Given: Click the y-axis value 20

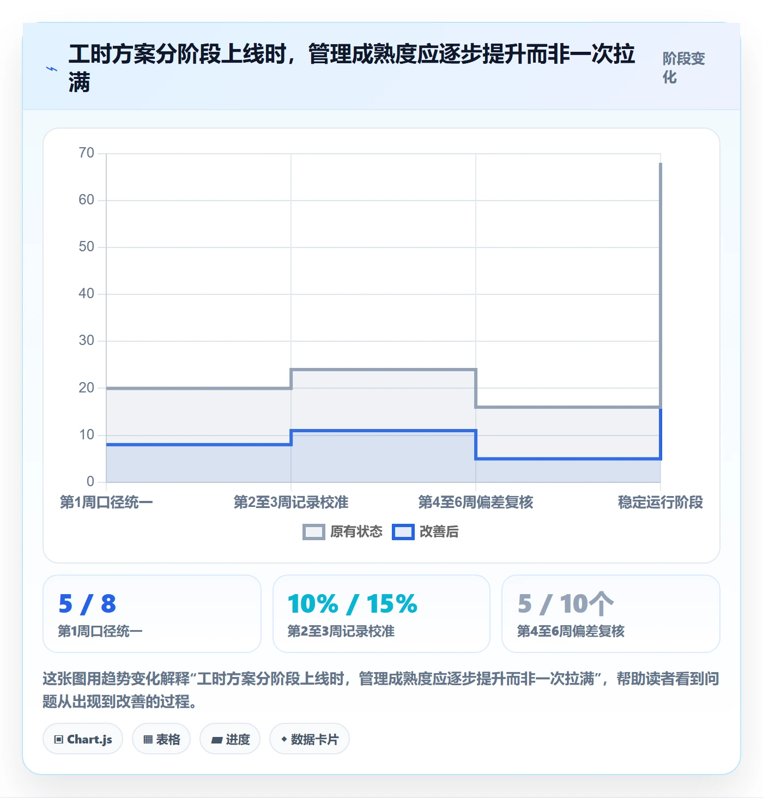Looking at the screenshot, I should pos(87,388).
